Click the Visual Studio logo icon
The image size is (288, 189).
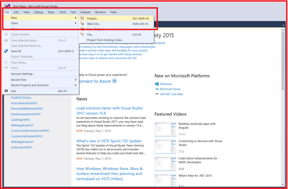click(7, 6)
